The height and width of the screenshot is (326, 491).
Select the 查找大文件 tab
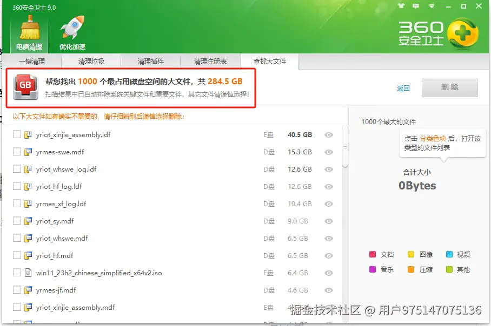[270, 62]
